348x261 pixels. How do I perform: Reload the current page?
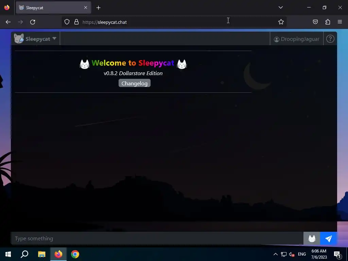[33, 22]
